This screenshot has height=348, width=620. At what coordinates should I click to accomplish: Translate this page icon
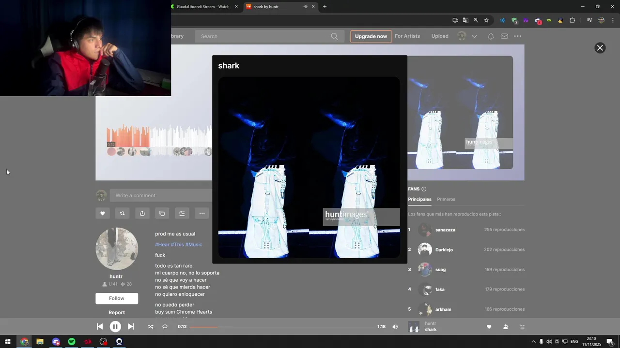pos(465,20)
